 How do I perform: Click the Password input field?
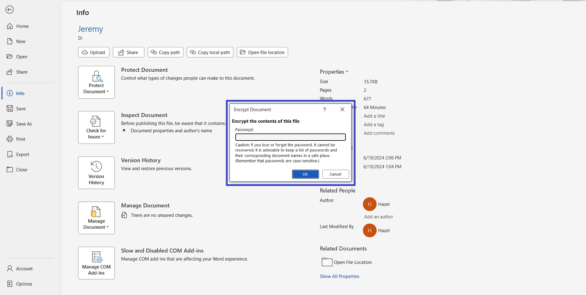pyautogui.click(x=290, y=137)
